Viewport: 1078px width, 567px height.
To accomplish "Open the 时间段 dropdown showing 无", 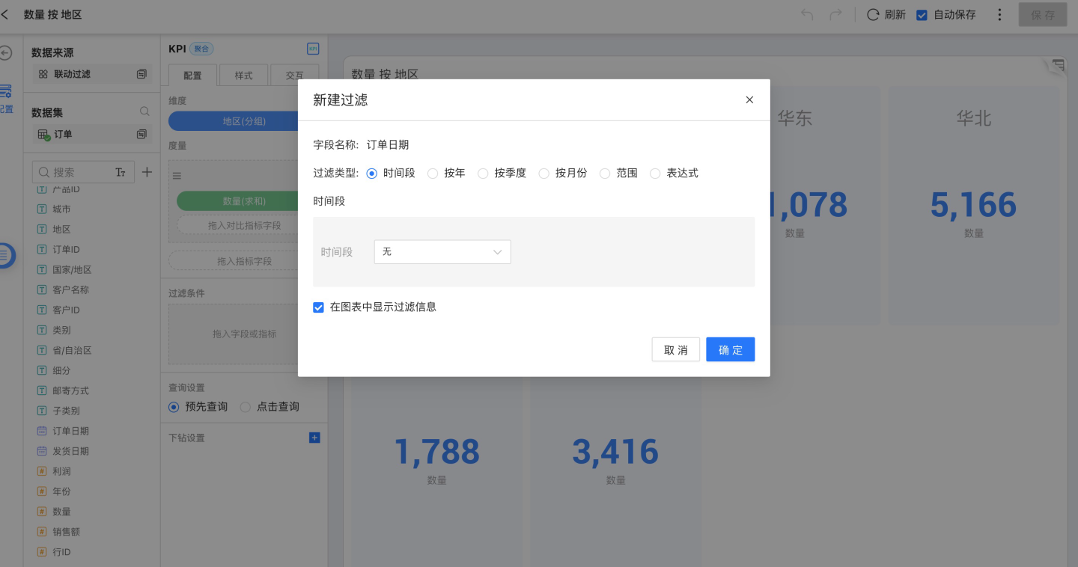I will [x=442, y=252].
